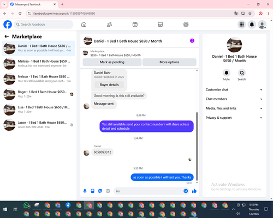Search in conversation with the magnifier icon

coord(242,73)
